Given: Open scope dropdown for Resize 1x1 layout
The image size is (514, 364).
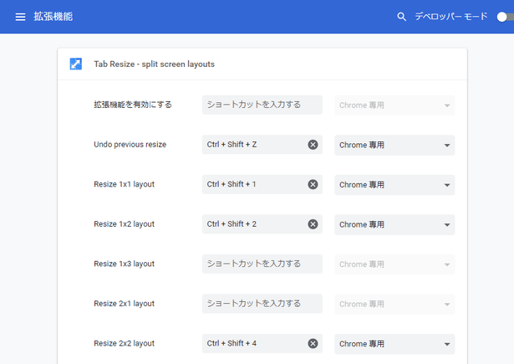Looking at the screenshot, I should click(x=394, y=185).
